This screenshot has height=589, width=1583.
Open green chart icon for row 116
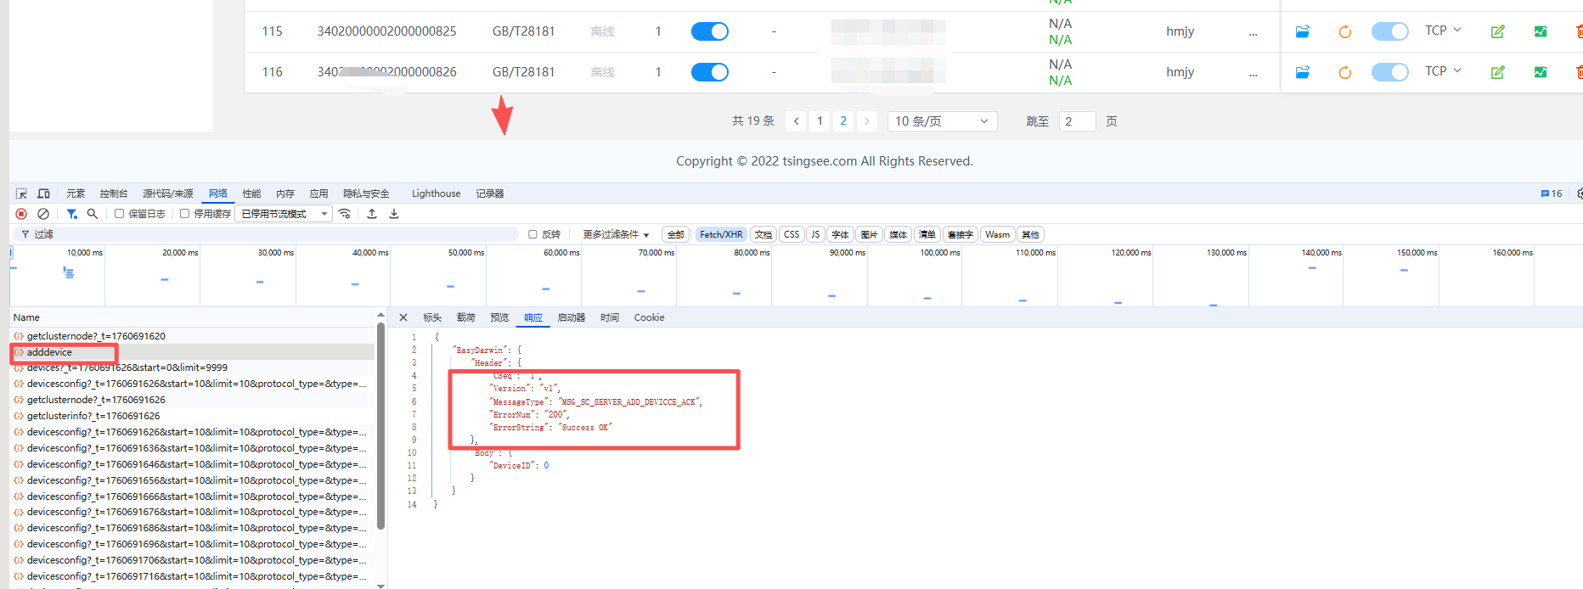click(1541, 72)
